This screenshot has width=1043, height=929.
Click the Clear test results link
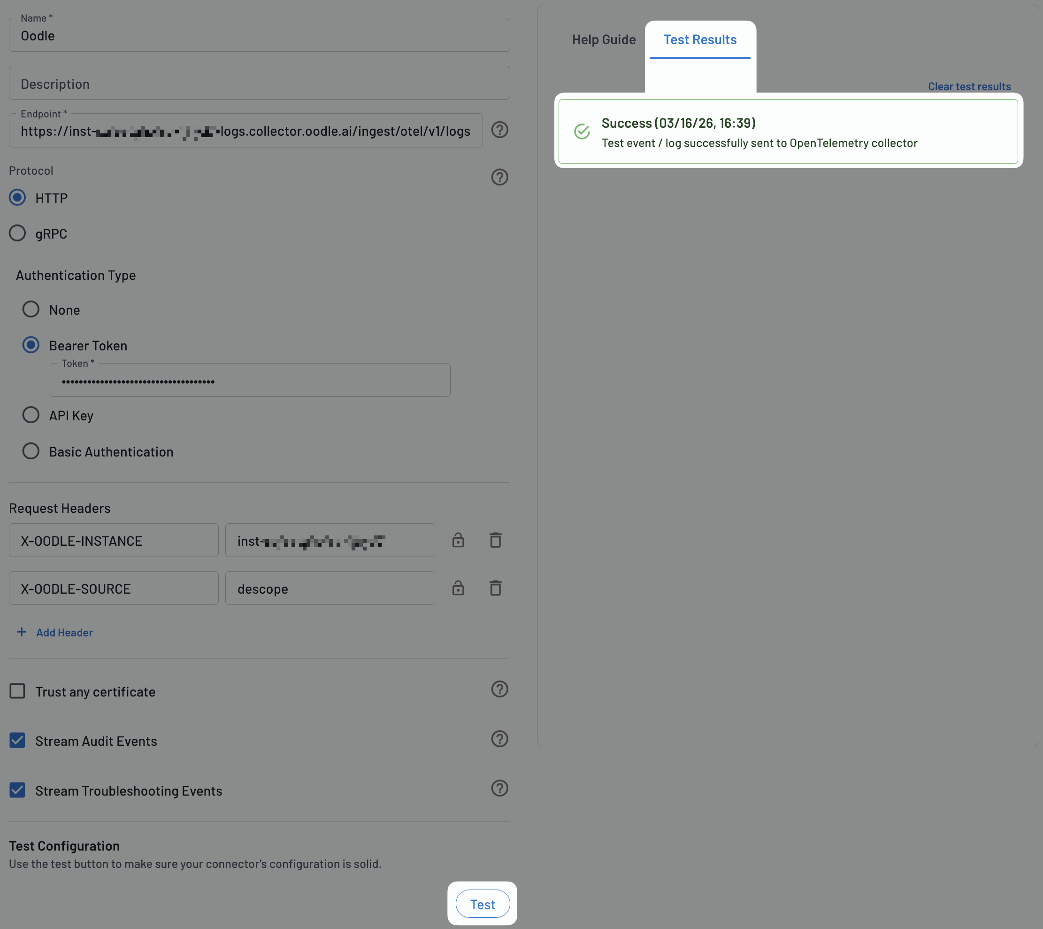968,86
